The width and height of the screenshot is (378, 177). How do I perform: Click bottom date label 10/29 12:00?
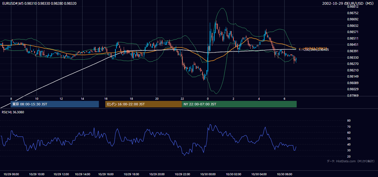(61, 174)
